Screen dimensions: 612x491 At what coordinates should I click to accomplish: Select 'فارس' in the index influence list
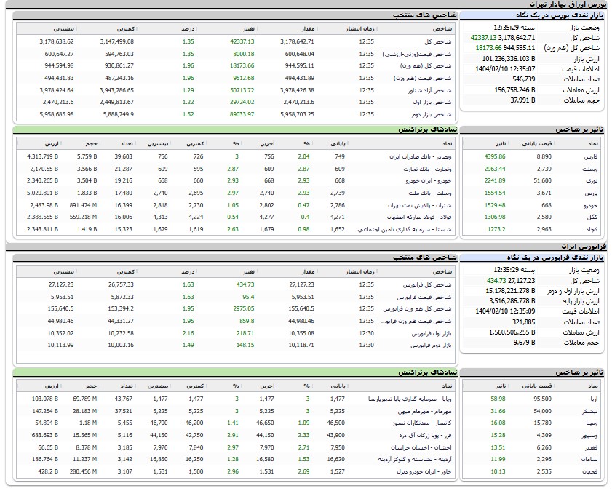pos(591,157)
